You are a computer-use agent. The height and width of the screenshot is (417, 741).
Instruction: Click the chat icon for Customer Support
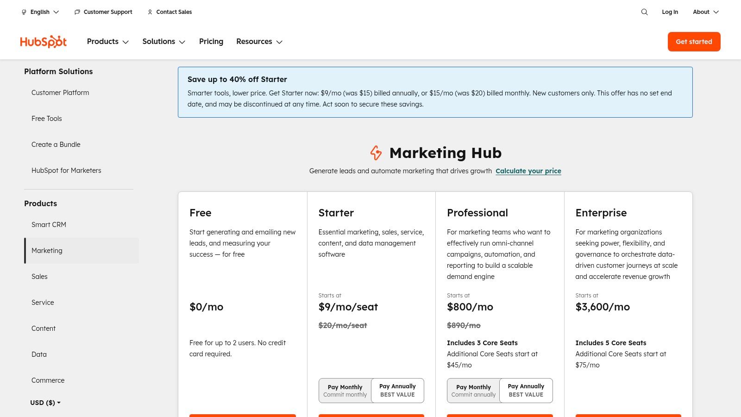pos(77,12)
